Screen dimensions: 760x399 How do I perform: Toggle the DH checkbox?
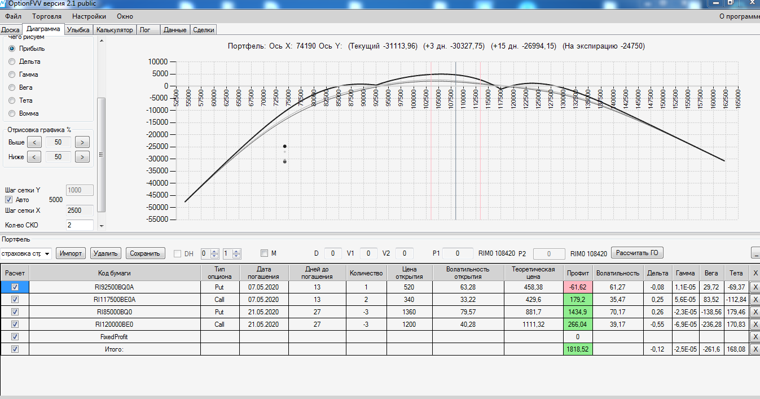[x=177, y=254]
